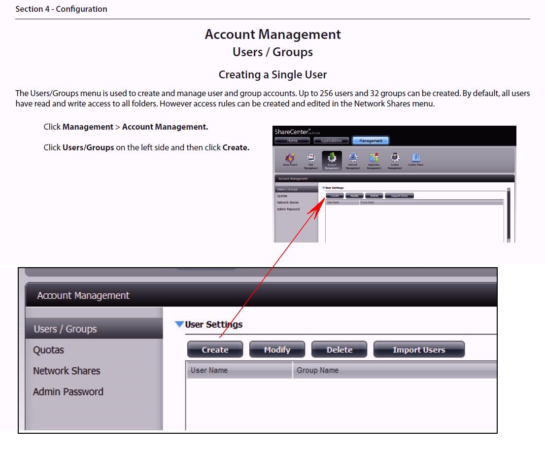Viewport: 545px width, 452px height.
Task: Click Import Users in the enlarged view
Action: click(419, 349)
